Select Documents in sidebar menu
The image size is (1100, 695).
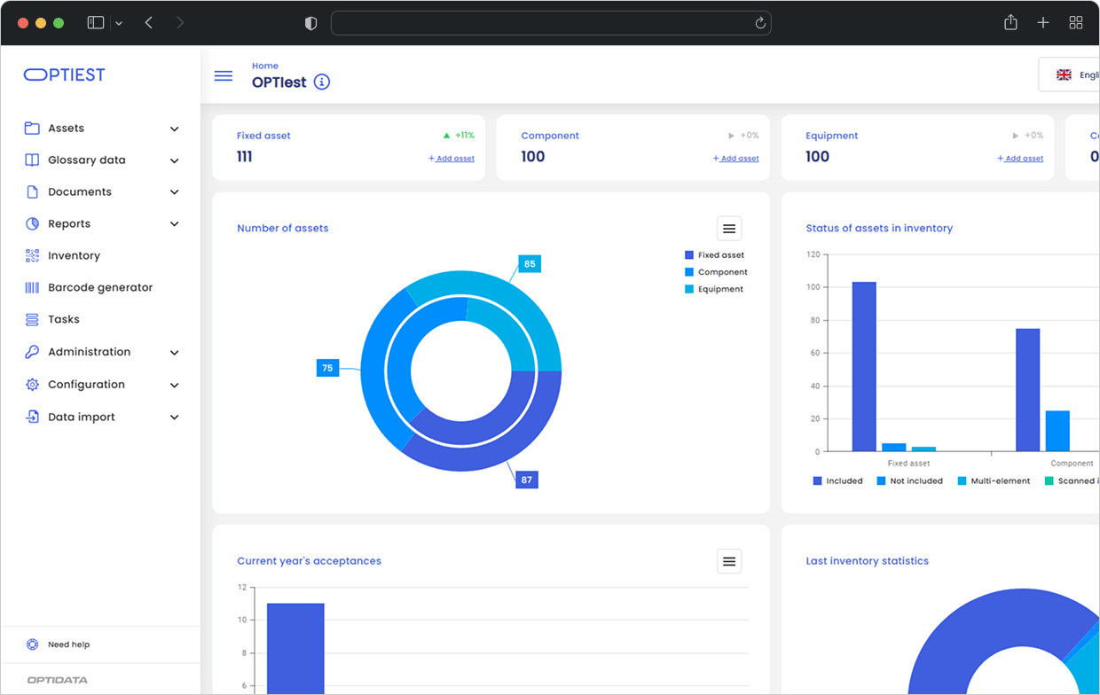tap(80, 192)
